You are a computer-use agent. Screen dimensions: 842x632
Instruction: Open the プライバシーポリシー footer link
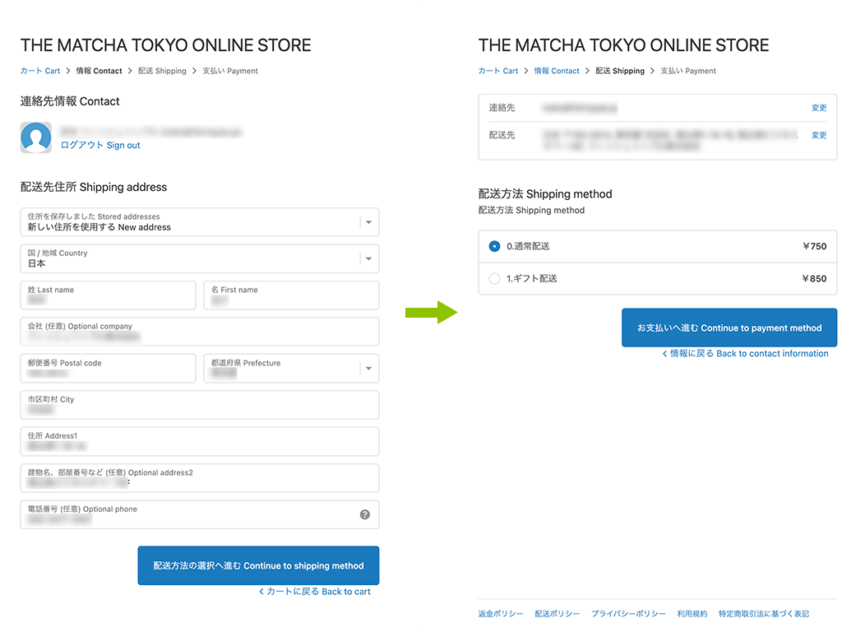(628, 614)
